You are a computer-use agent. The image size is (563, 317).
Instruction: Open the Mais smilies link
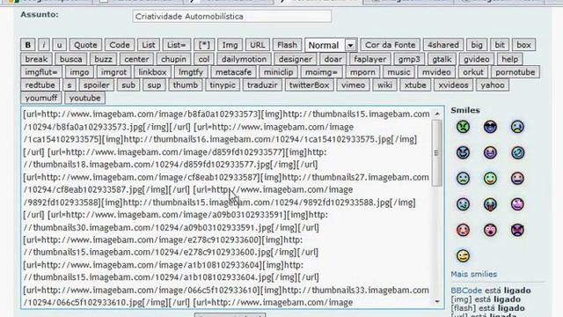[x=473, y=274]
